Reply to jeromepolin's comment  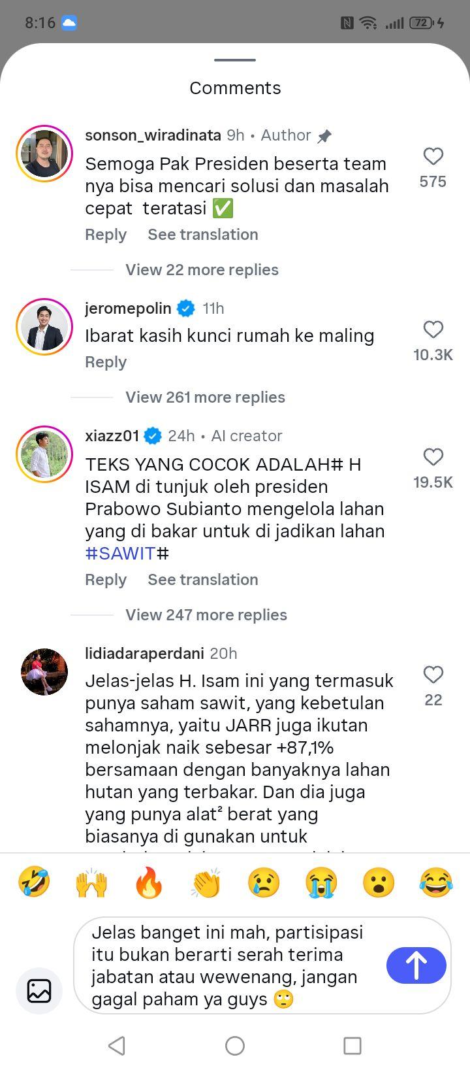(x=106, y=362)
